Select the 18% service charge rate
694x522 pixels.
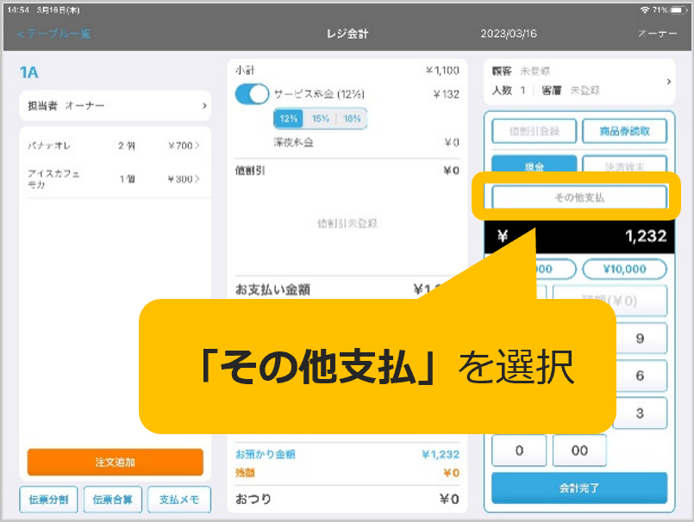pos(350,119)
